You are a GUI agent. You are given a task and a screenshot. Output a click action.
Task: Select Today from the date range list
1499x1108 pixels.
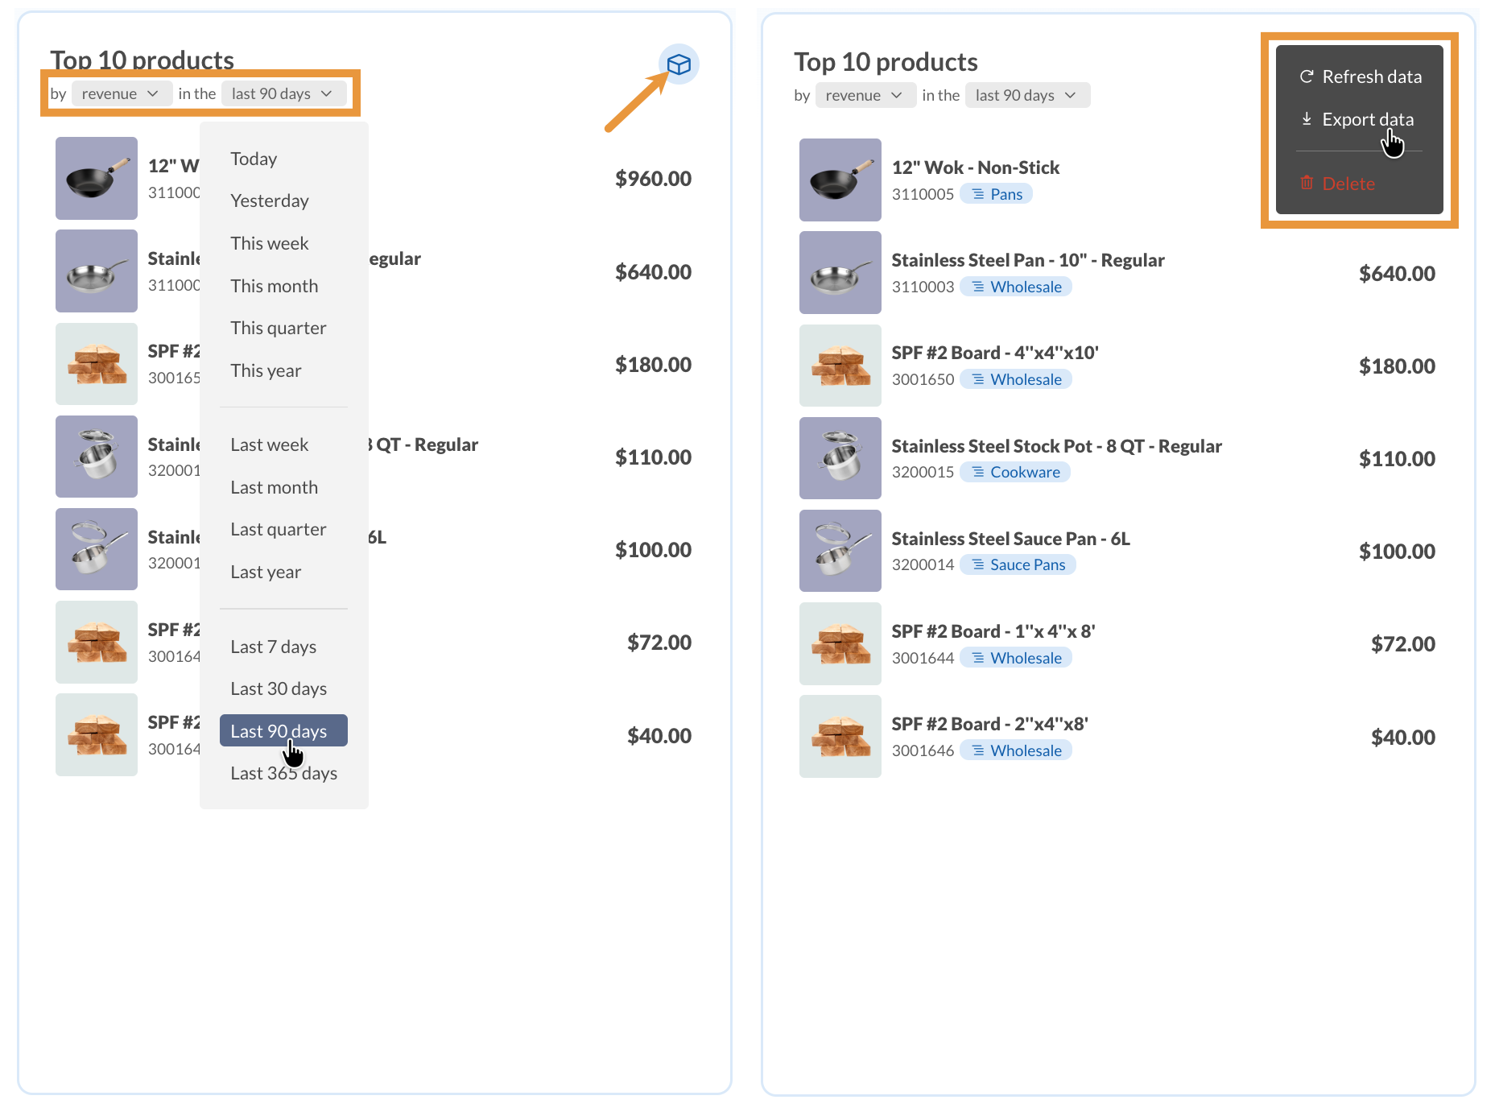click(254, 159)
